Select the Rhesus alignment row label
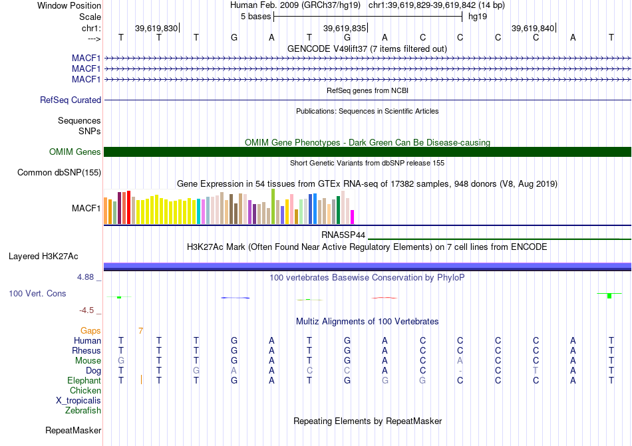 pos(86,351)
